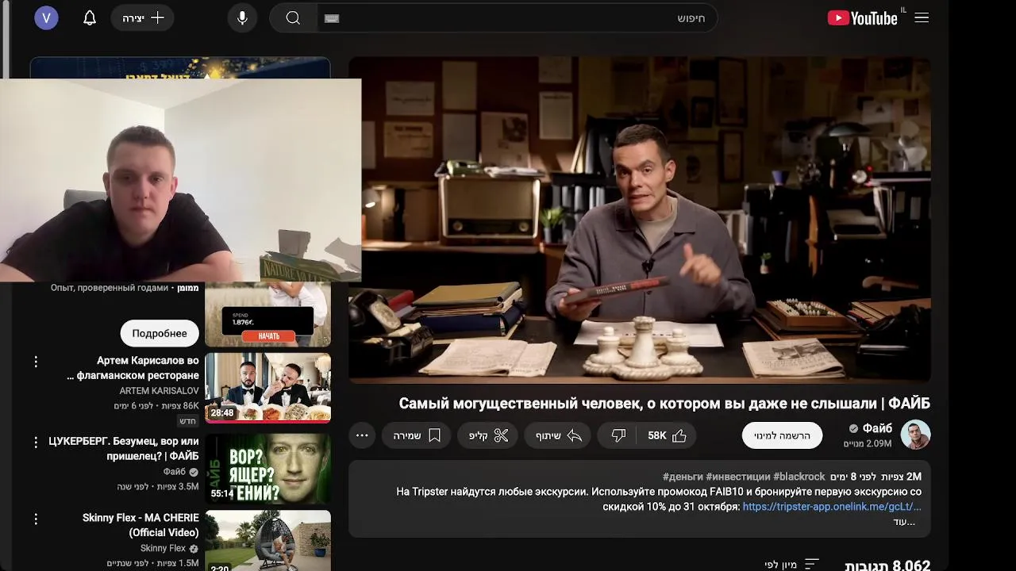The width and height of the screenshot is (1016, 571).
Task: Open the 'Skinny Flex - MA CHERIE' title
Action: coord(140,525)
